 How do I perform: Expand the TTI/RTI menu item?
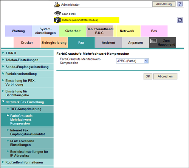tap(27, 53)
